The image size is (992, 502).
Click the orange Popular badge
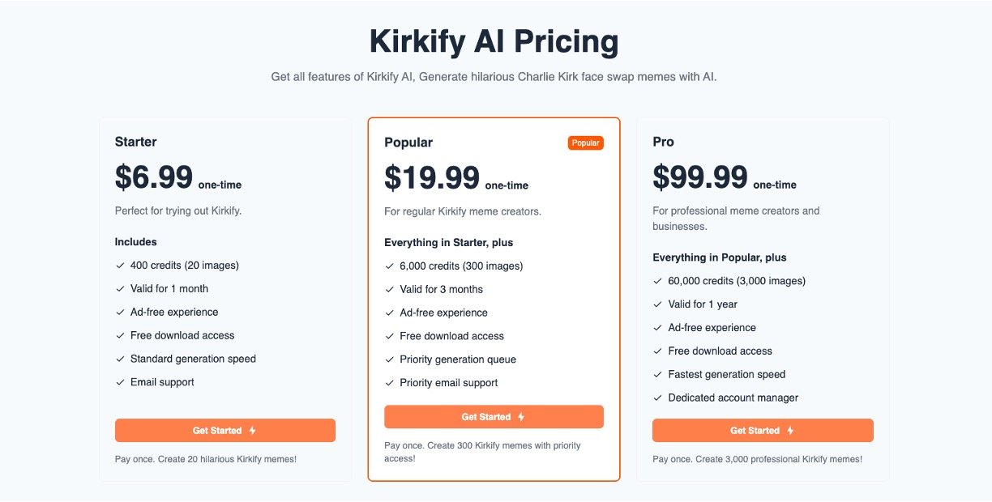coord(585,143)
